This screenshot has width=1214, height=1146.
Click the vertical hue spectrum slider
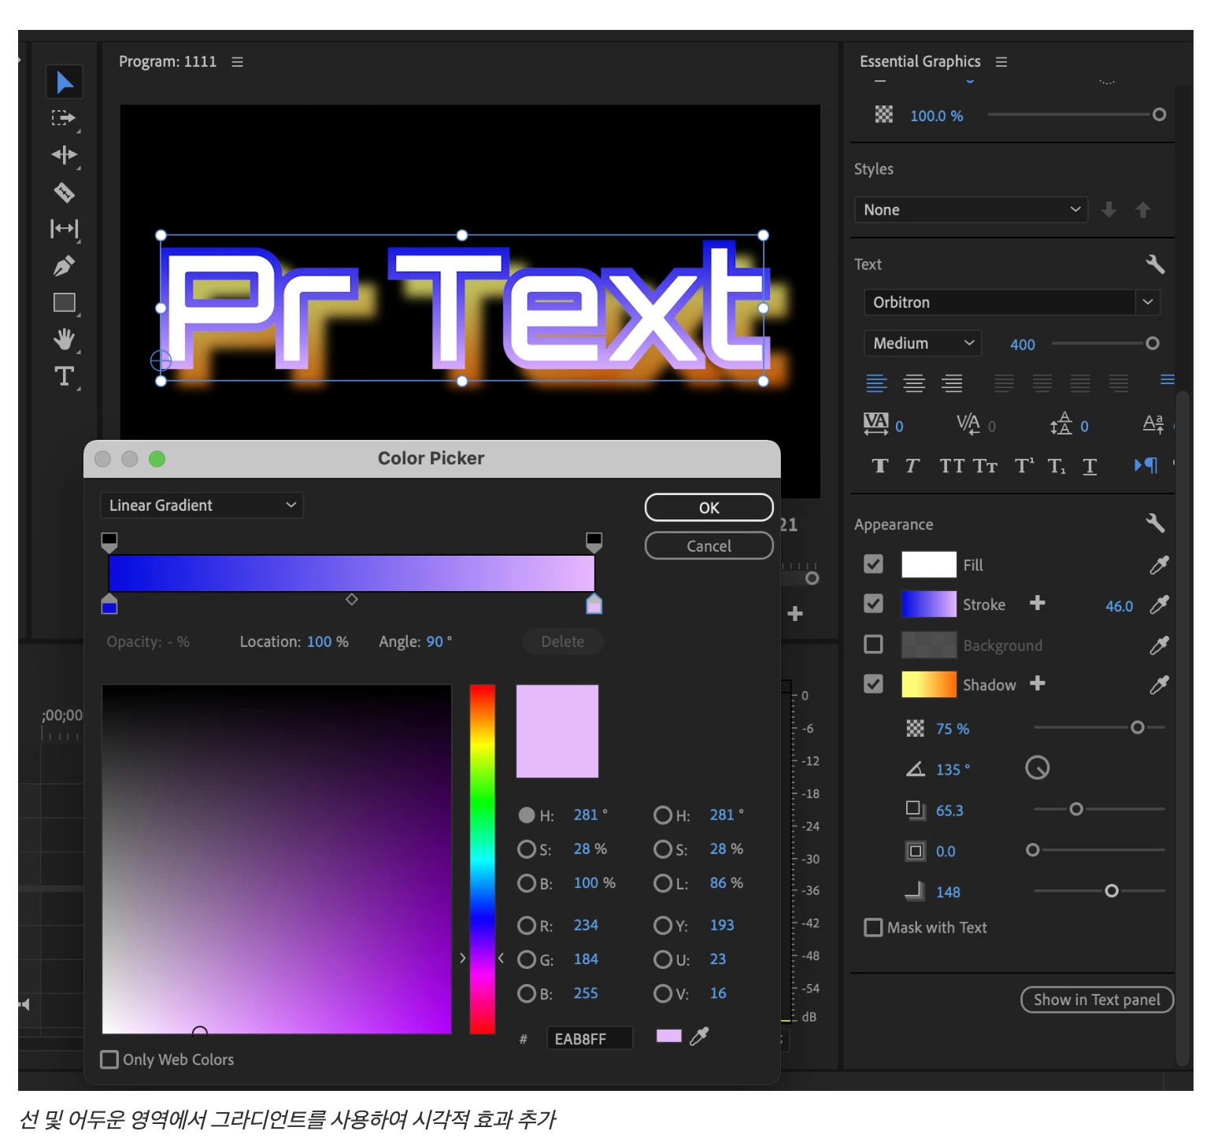click(x=482, y=859)
